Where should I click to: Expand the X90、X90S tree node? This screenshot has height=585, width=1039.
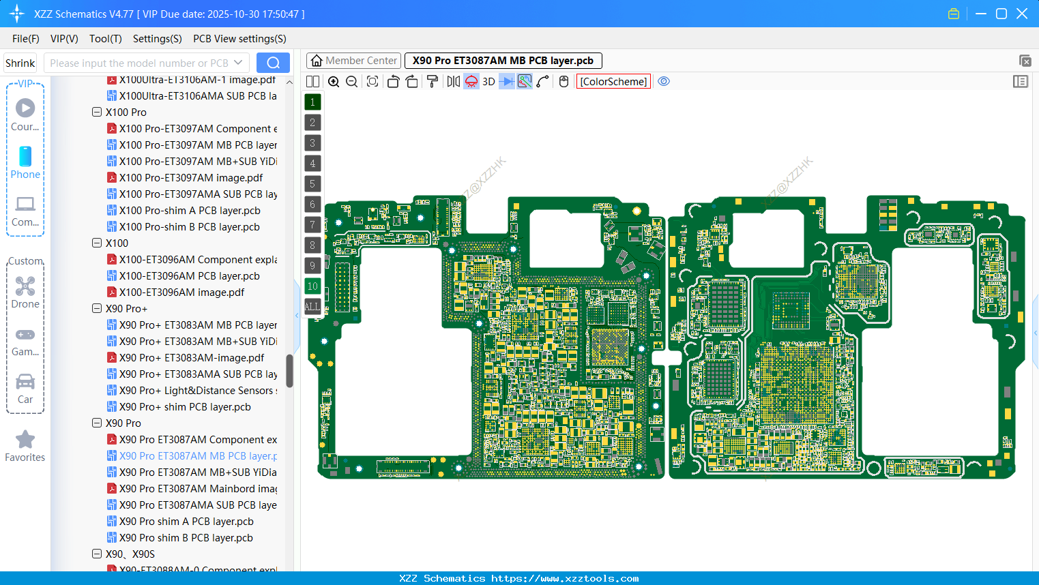click(x=97, y=554)
